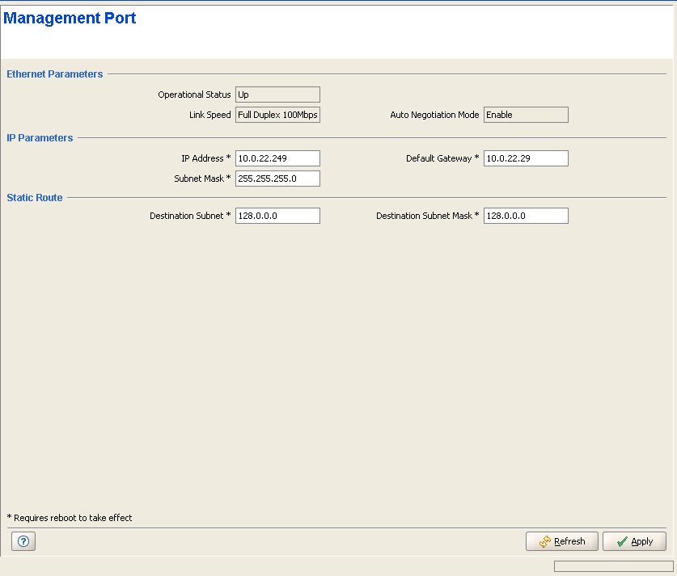Focus the Subnet Mask field
This screenshot has width=677, height=576.
point(277,179)
